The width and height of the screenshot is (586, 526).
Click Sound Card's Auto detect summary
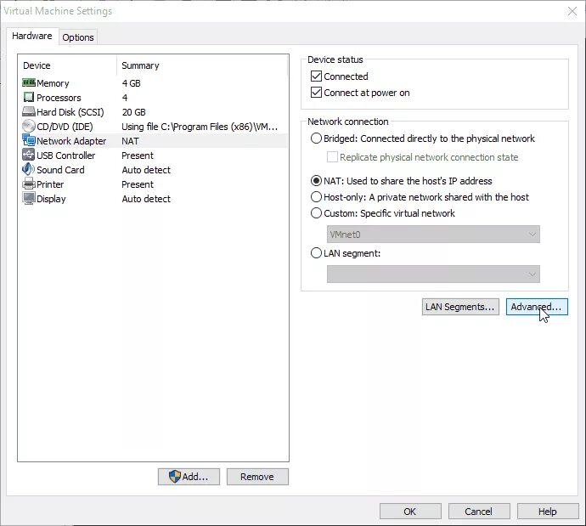(x=146, y=170)
